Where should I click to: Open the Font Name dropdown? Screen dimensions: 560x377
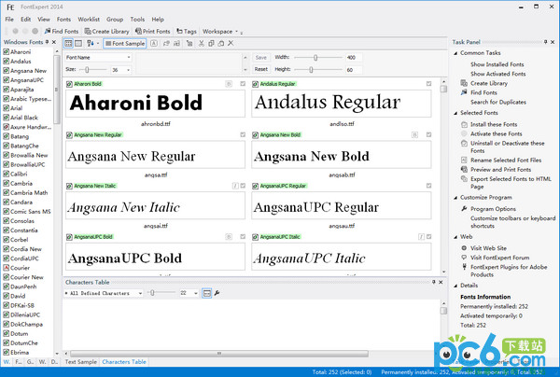pos(97,57)
